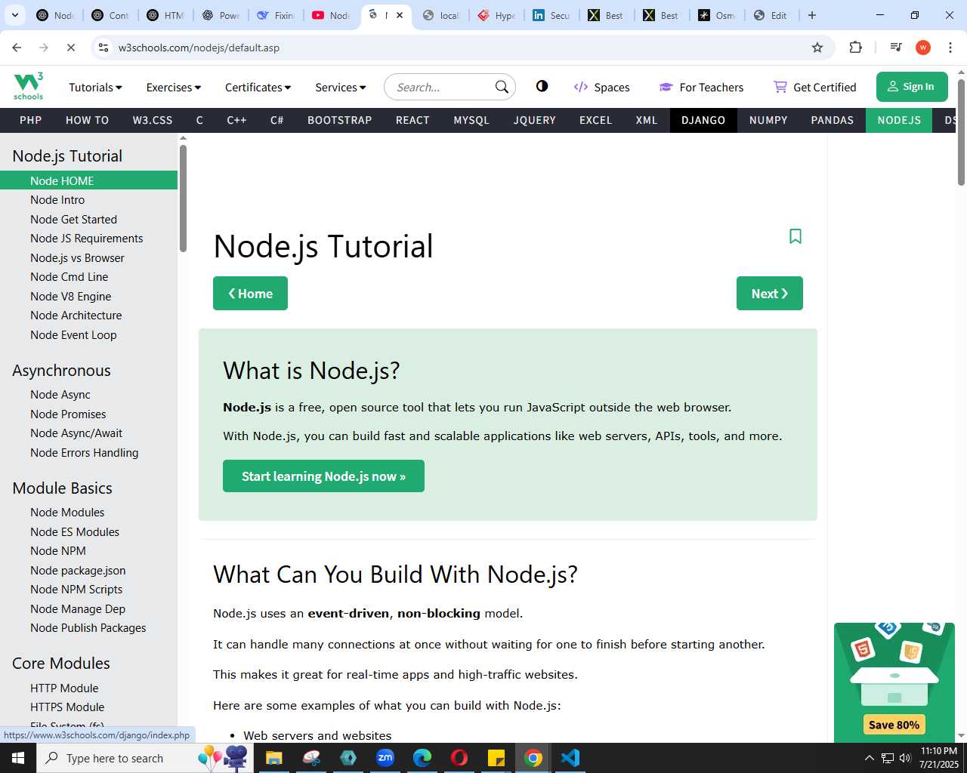The height and width of the screenshot is (773, 967).
Task: Open new tab plus button
Action: pyautogui.click(x=812, y=15)
